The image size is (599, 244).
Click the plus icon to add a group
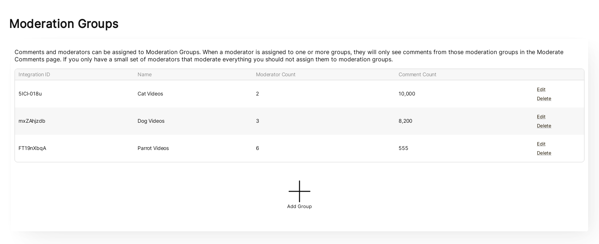coord(299,191)
